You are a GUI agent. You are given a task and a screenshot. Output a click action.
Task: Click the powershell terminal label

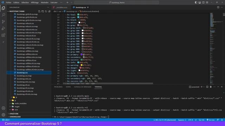194,87
